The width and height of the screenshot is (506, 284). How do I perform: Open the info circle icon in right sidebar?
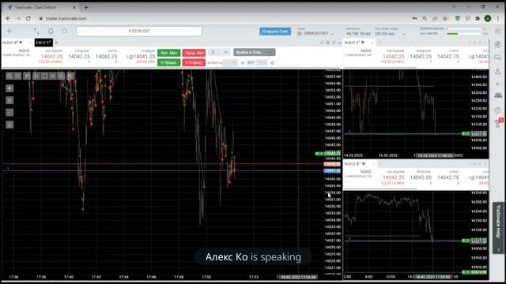point(497,110)
